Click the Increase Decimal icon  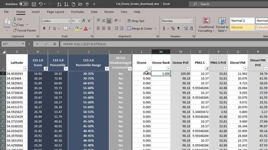(x=186, y=28)
